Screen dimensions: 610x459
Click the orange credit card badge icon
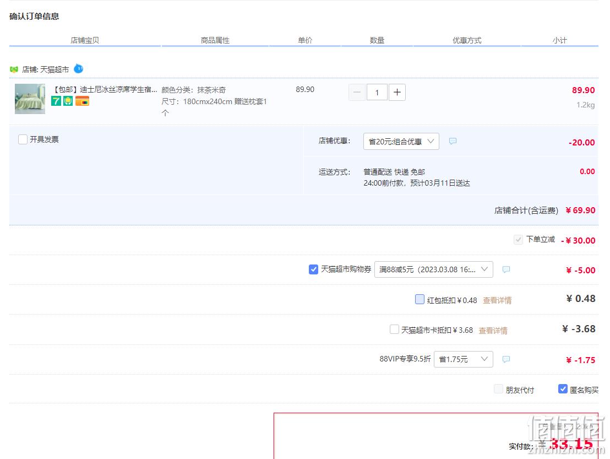point(82,101)
